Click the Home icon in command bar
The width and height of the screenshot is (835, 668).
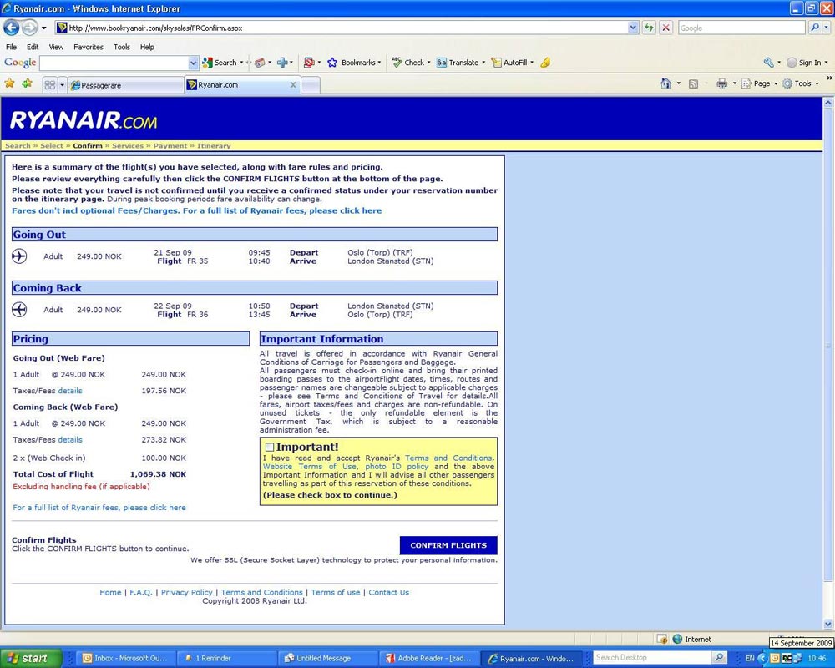coord(665,83)
